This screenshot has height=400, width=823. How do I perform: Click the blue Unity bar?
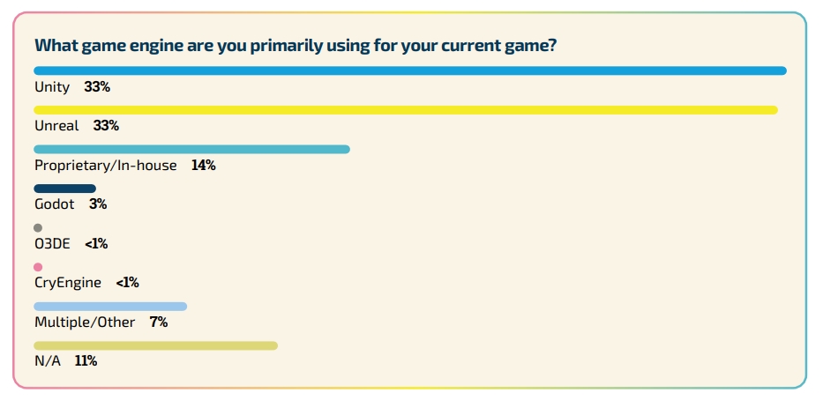click(x=410, y=70)
